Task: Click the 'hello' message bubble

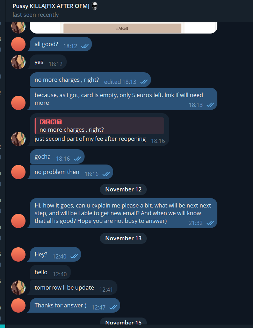Action: pos(50,272)
